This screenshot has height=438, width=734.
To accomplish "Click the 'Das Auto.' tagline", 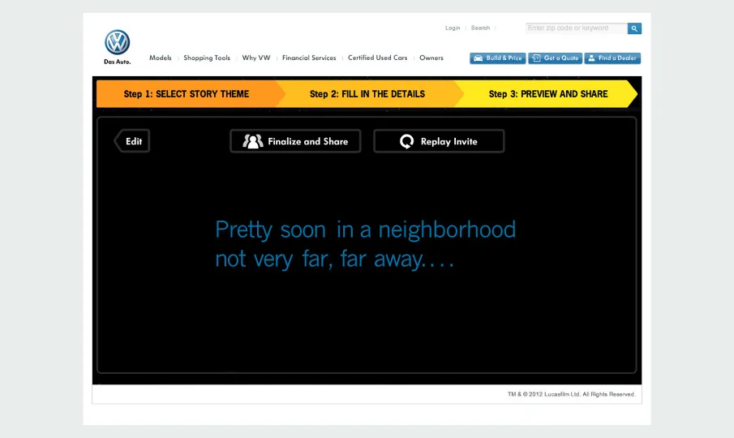I will [117, 62].
